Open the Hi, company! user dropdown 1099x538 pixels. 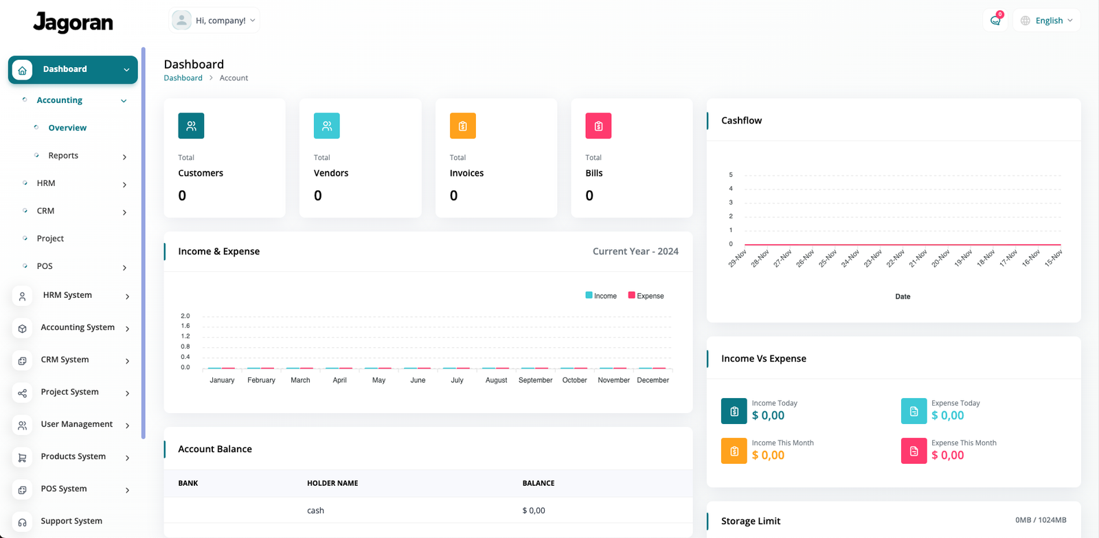tap(214, 21)
